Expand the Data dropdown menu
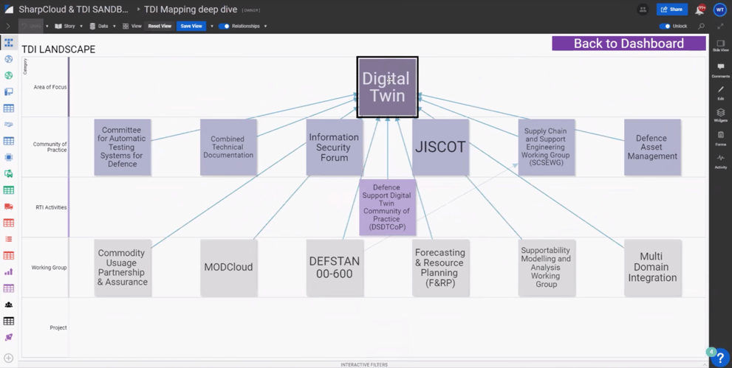The width and height of the screenshot is (732, 368). (114, 27)
